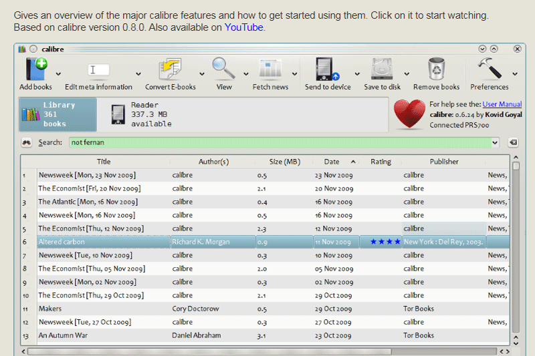Viewport: 535px width, 356px height.
Task: Expand the Fetch news dropdown arrow
Action: (x=294, y=74)
